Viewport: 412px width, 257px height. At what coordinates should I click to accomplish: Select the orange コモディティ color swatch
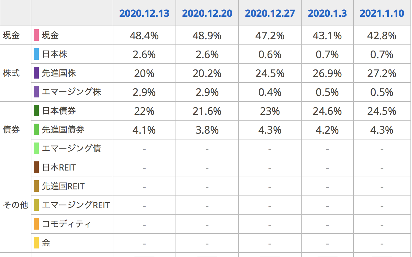click(x=36, y=224)
